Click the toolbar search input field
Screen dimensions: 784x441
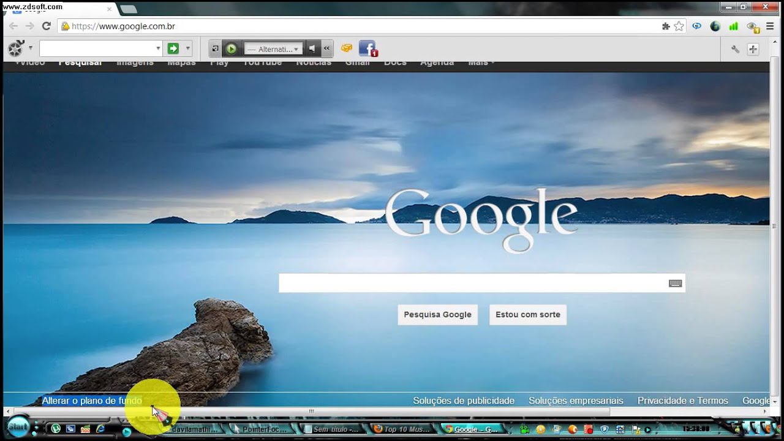click(97, 48)
